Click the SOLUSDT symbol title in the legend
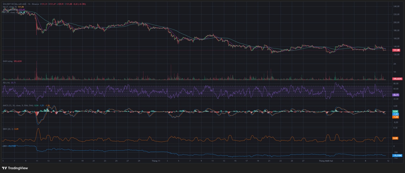This screenshot has width=405, height=173. (x=21, y=4)
